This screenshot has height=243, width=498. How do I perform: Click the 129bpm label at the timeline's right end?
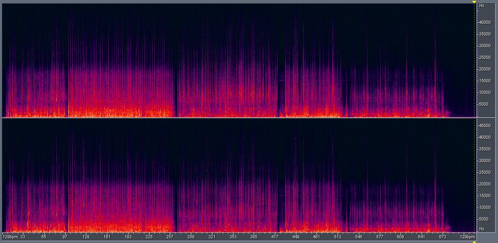pyautogui.click(x=467, y=237)
